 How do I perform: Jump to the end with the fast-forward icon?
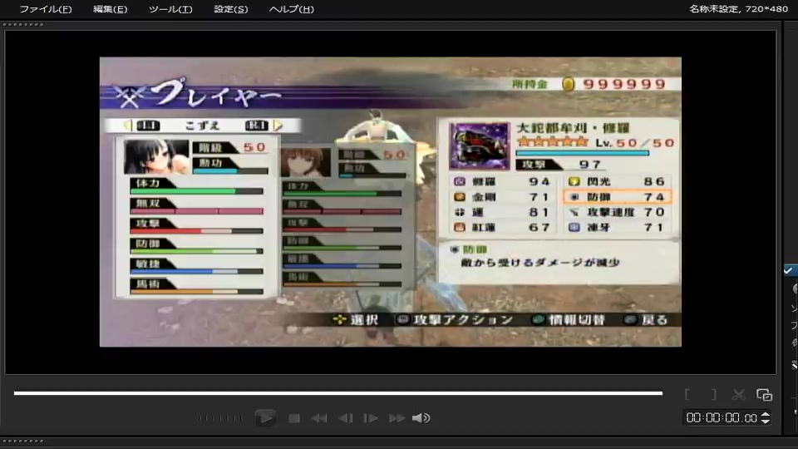point(397,418)
